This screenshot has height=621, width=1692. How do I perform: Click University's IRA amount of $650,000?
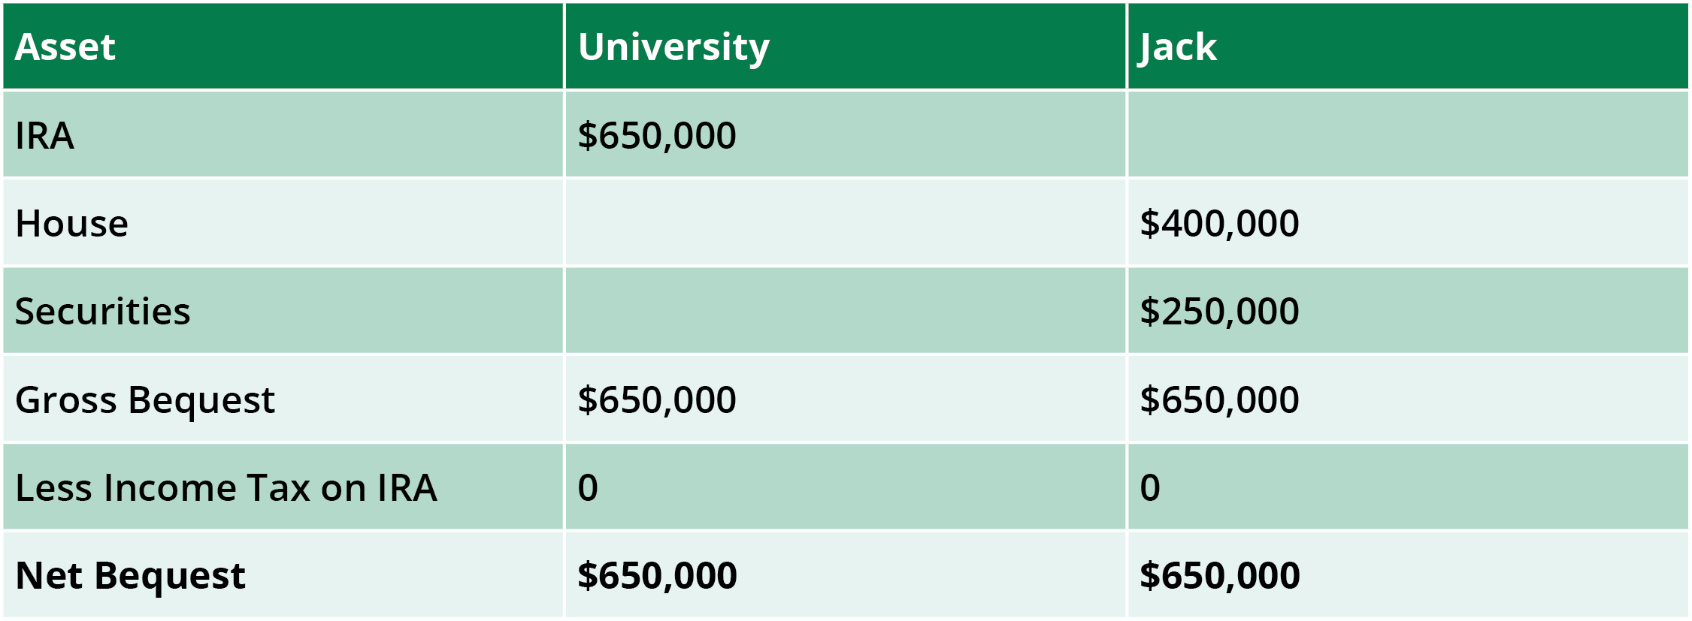point(657,136)
